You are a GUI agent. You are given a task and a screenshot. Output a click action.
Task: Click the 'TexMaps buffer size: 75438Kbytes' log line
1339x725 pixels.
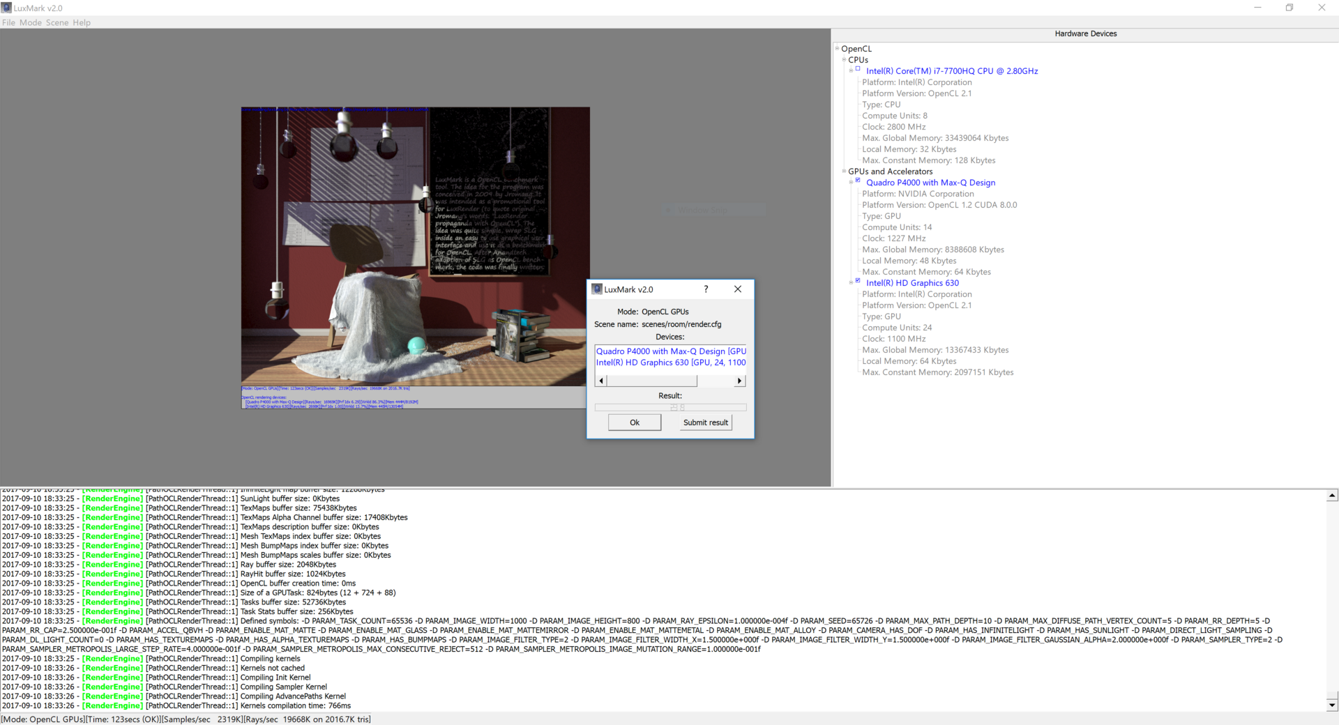tap(179, 507)
